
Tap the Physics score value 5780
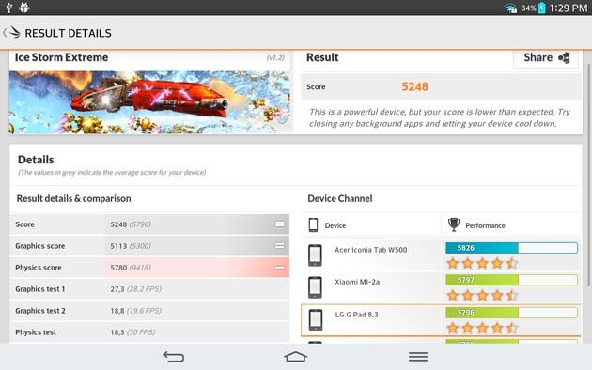pyautogui.click(x=118, y=268)
